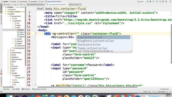This screenshot has width=172, height=97.
Task: Open the Event Log
Action: tap(164, 89)
